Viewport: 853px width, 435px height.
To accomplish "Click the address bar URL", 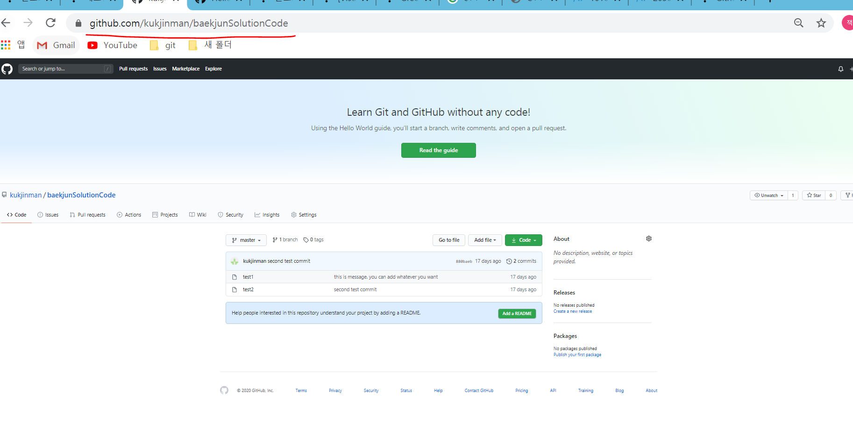I will [x=189, y=23].
